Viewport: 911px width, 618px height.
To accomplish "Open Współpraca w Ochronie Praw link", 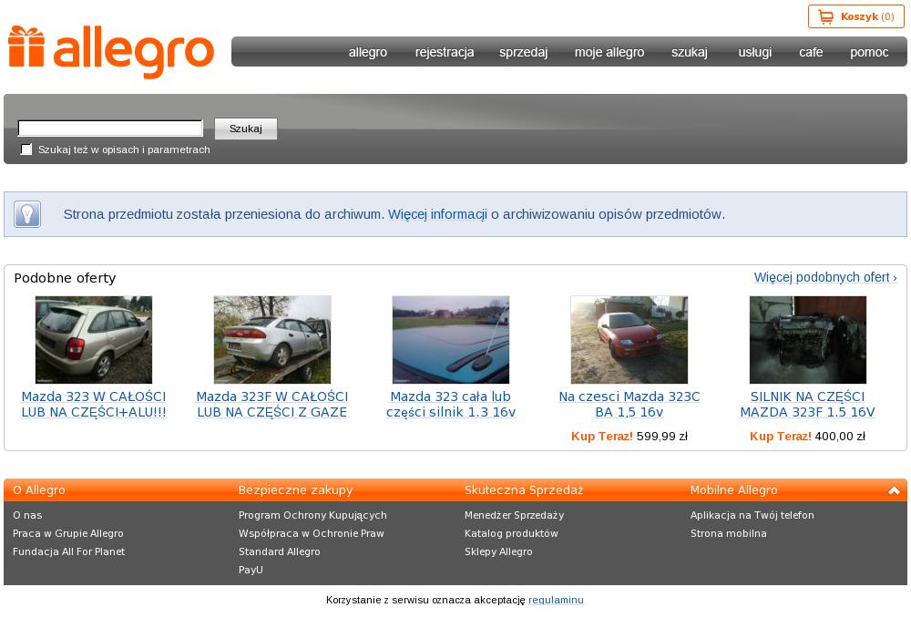I will 312,534.
